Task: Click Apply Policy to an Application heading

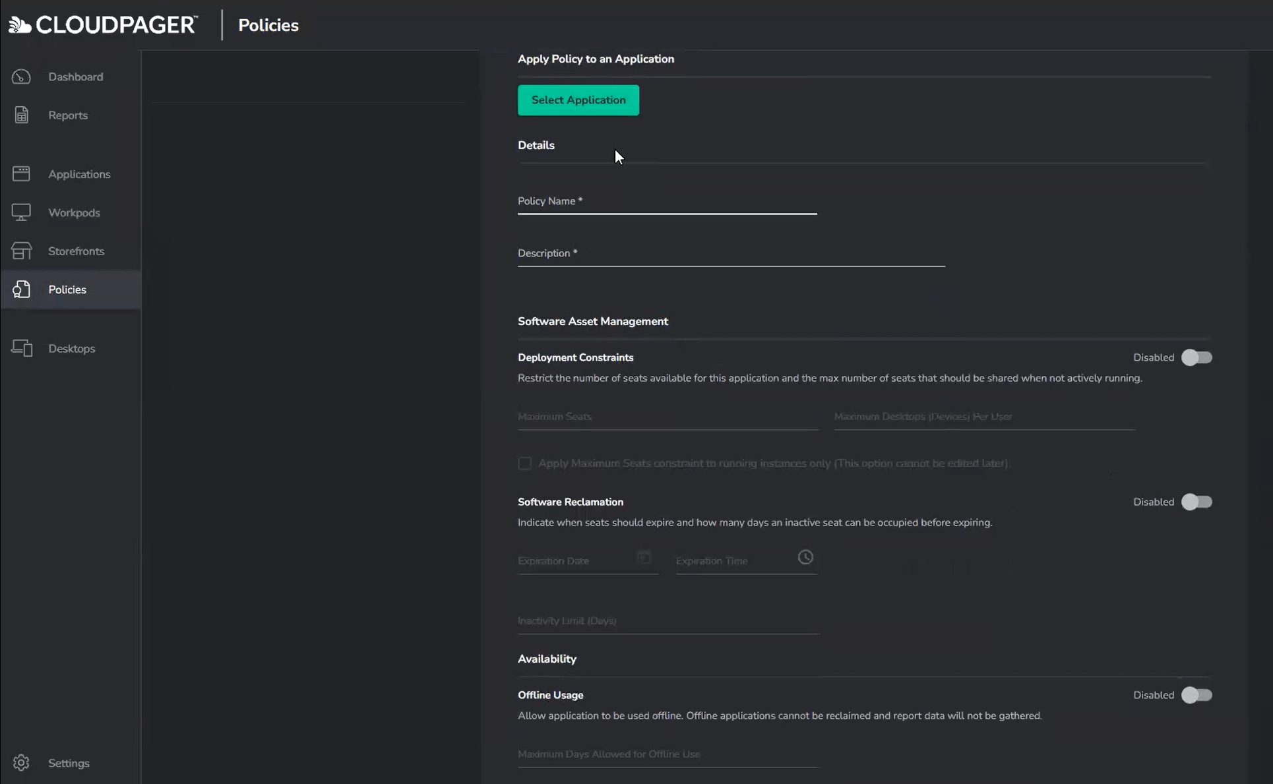Action: pos(596,59)
